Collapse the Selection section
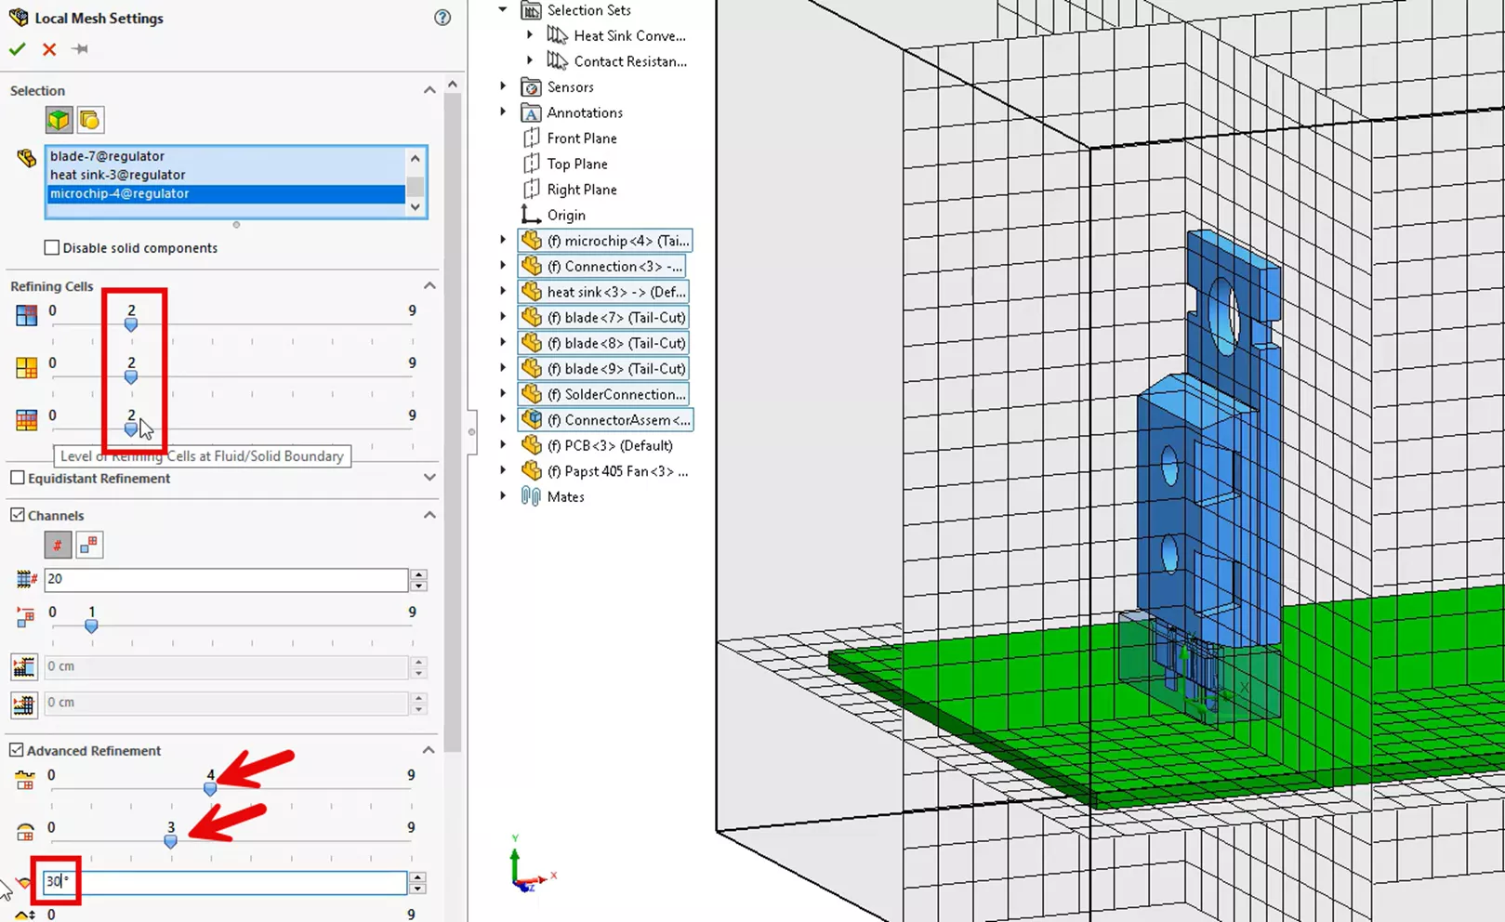Screen dimensions: 1505x922 429,89
